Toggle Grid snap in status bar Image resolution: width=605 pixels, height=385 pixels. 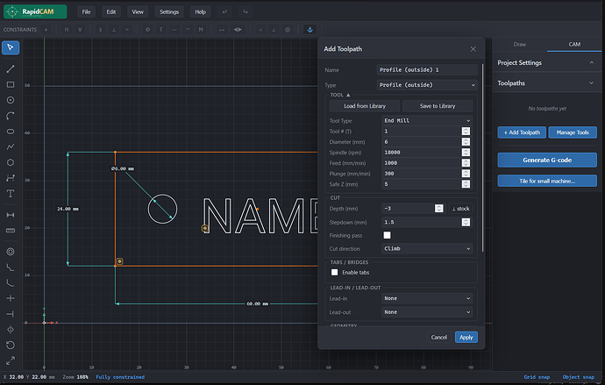tap(537, 377)
